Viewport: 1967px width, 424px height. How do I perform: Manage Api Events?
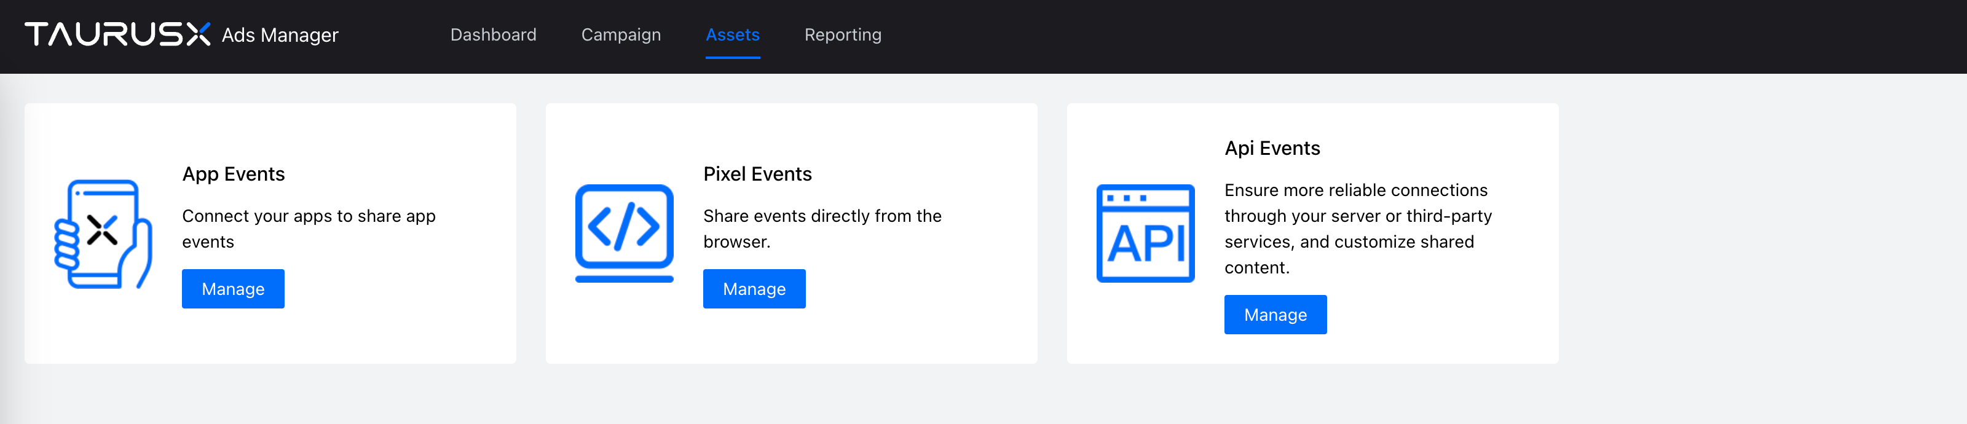tap(1275, 315)
